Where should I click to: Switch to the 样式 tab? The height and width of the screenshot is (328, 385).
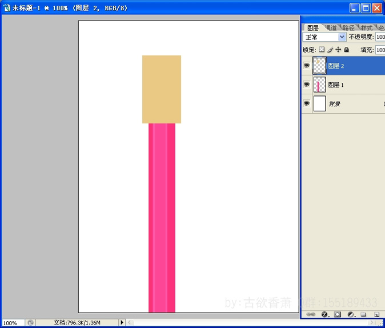pos(366,28)
